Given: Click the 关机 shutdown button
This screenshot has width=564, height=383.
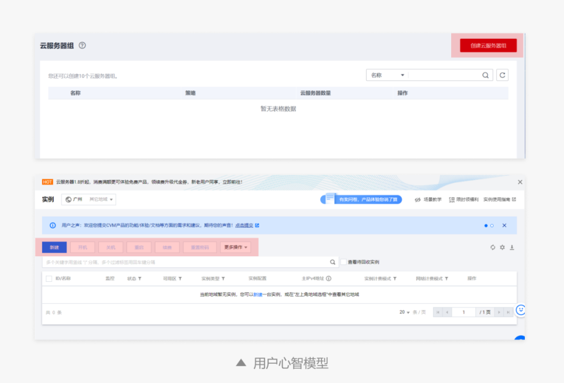Looking at the screenshot, I should coord(111,247).
